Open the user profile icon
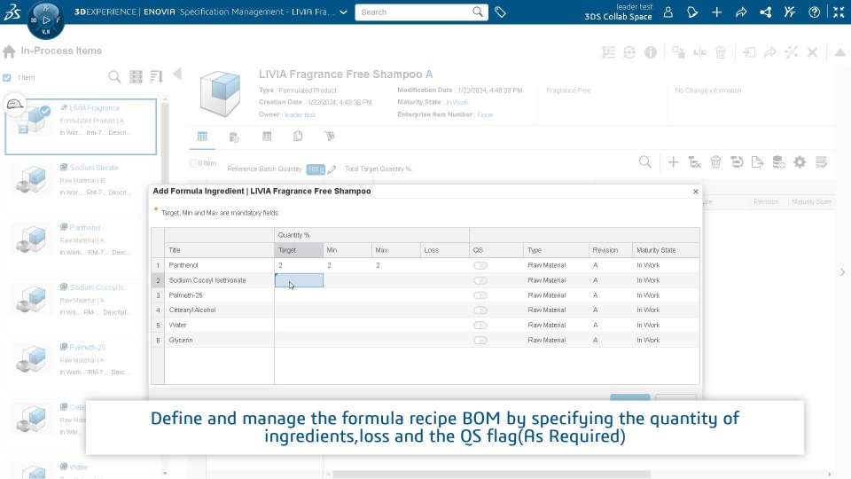851x479 pixels. coord(668,12)
